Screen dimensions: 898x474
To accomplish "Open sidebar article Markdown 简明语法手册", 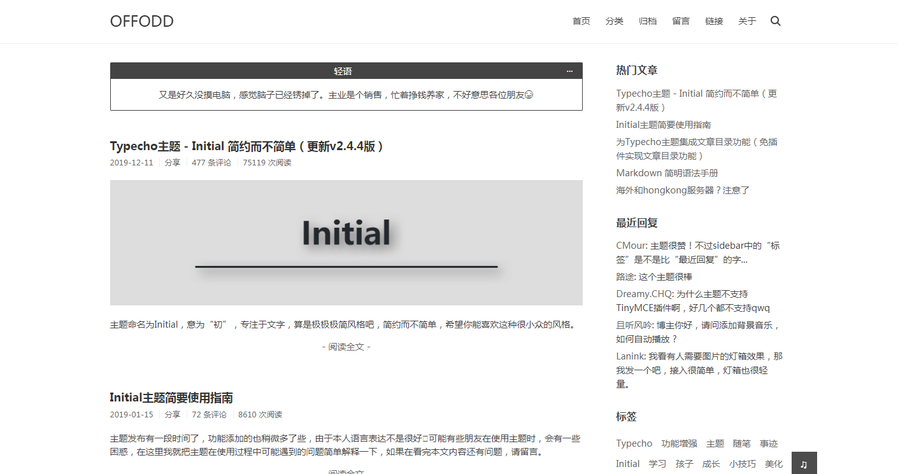I will (667, 173).
